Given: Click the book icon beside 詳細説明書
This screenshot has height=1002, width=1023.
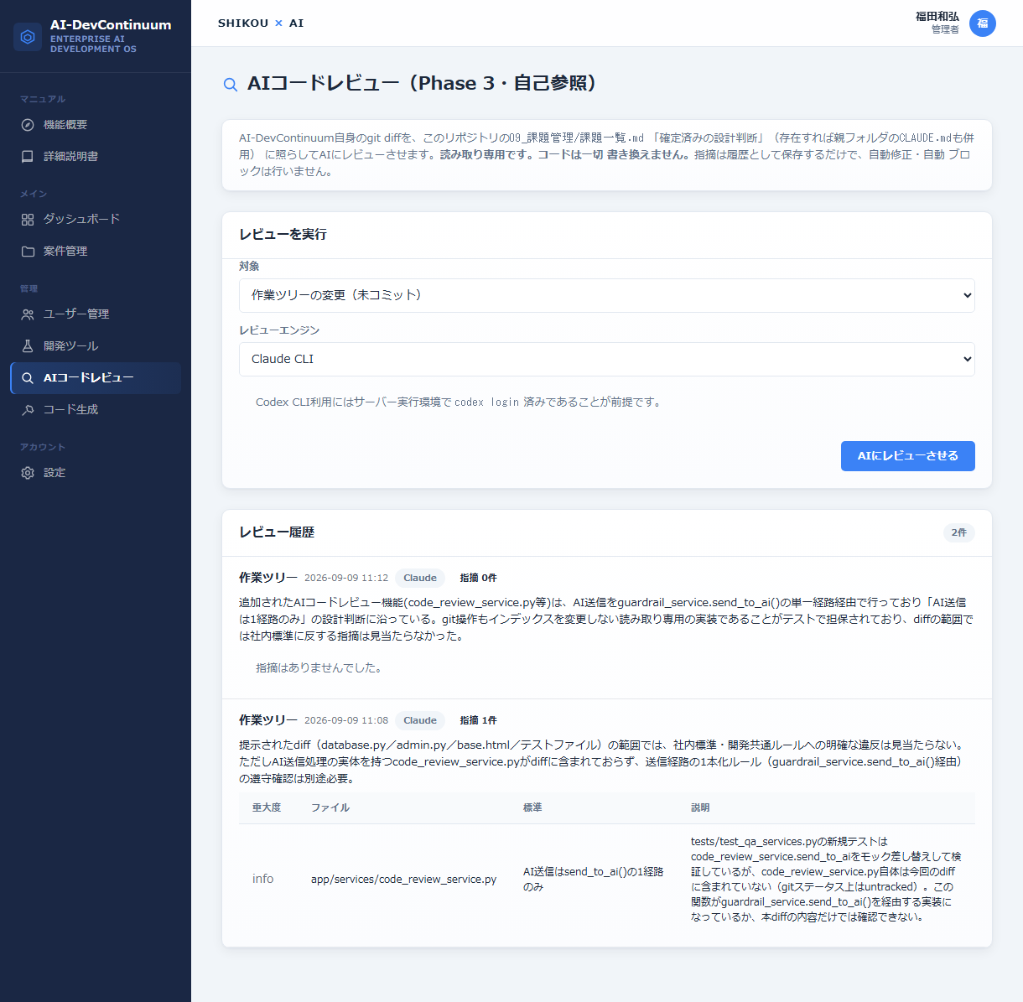Looking at the screenshot, I should pyautogui.click(x=28, y=157).
